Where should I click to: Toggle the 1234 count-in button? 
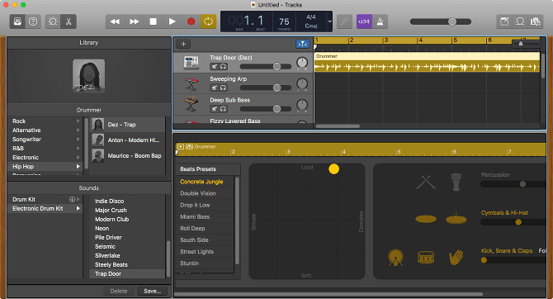pos(364,21)
